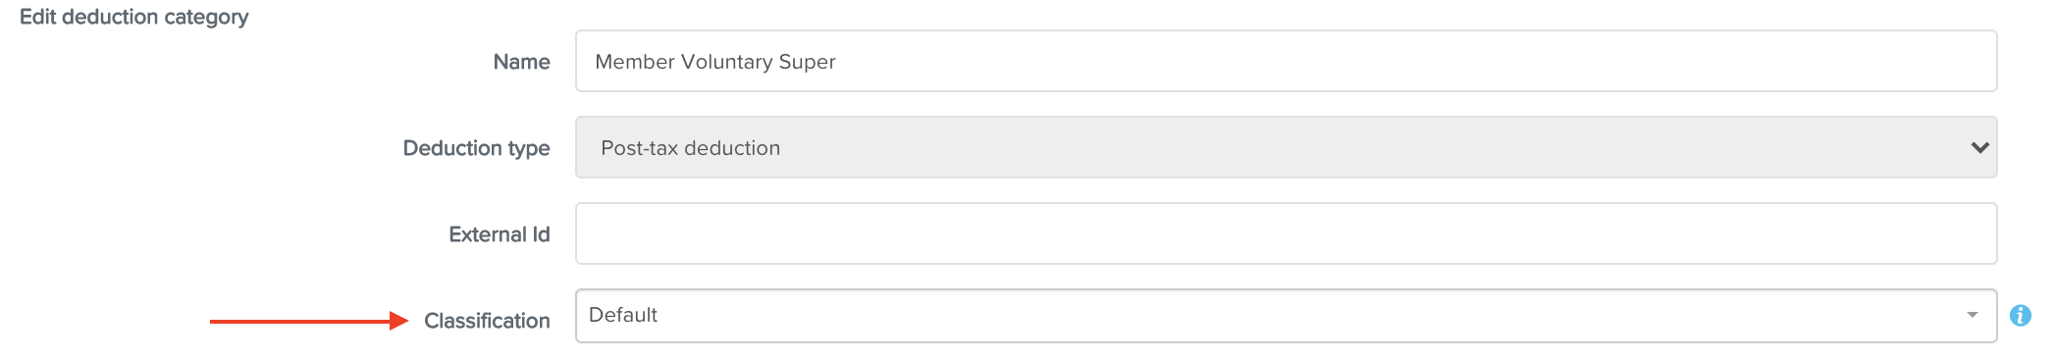Image resolution: width=2057 pixels, height=359 pixels.
Task: Click the "External Id" field label
Action: coord(499,234)
